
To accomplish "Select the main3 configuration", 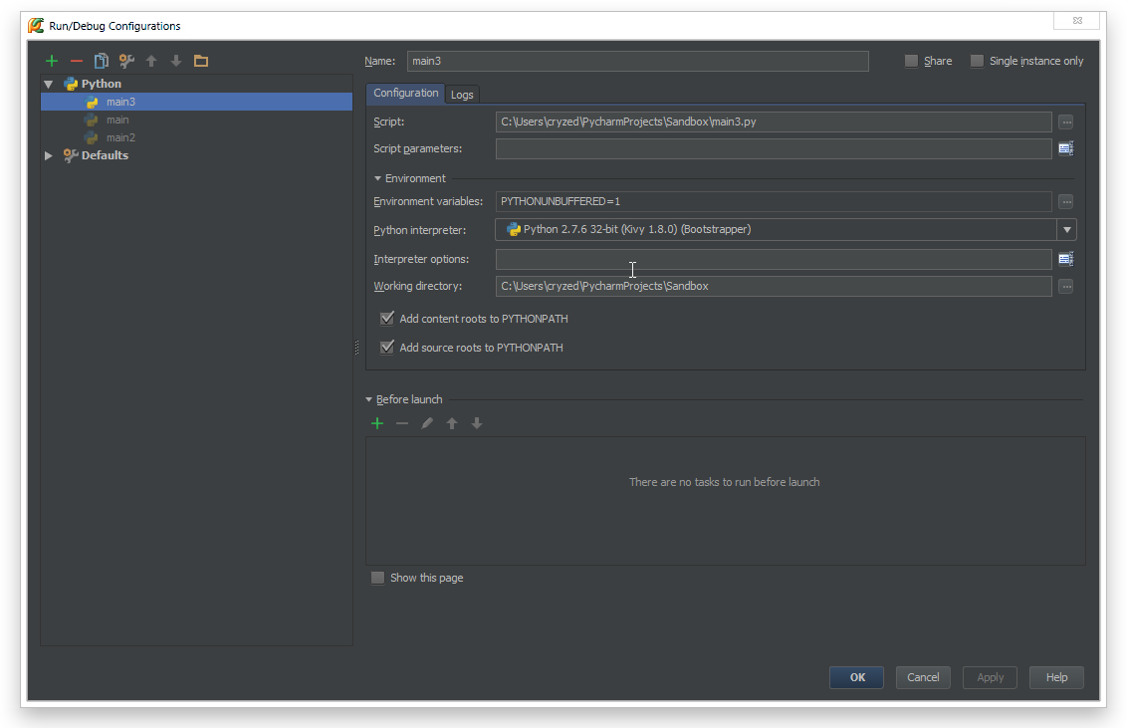I will coord(196,102).
